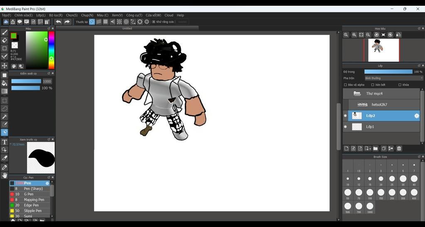425x227 pixels.
Task: Click the cloud save icon in toolbar
Action: point(6,22)
